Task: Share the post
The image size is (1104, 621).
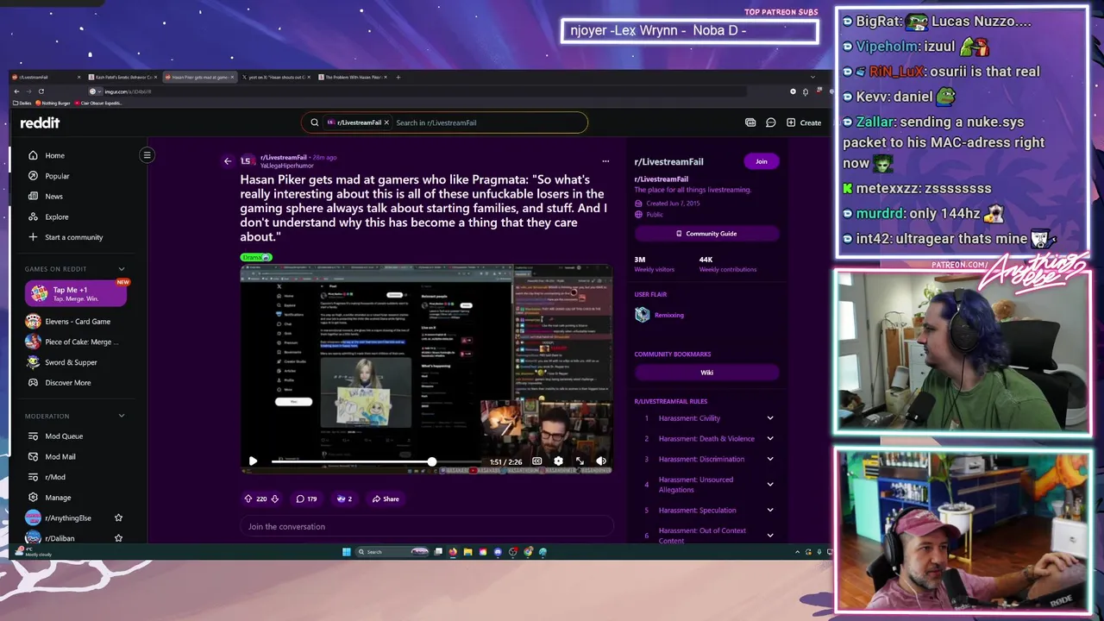Action: (x=386, y=499)
